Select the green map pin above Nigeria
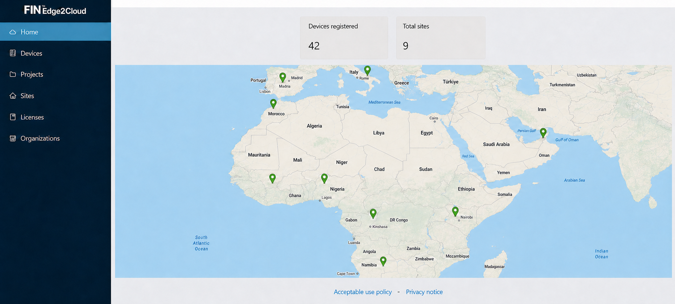The height and width of the screenshot is (304, 675). [x=324, y=178]
